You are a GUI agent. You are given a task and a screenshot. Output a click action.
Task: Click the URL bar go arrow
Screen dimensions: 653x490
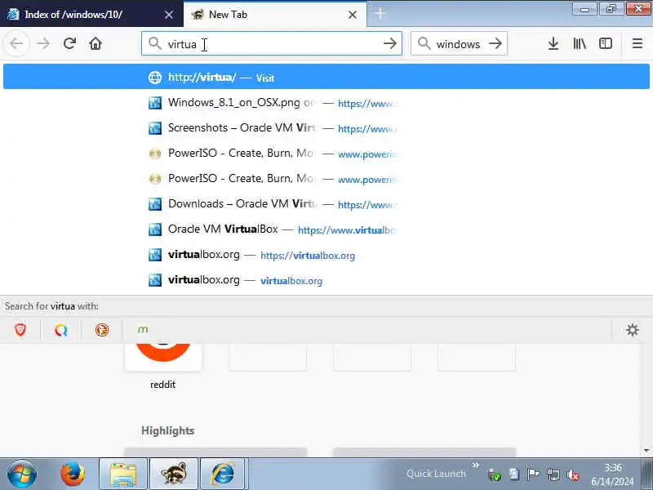point(390,43)
